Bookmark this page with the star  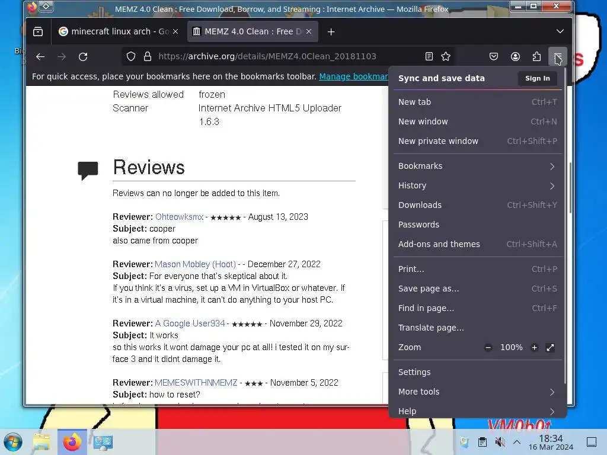446,56
